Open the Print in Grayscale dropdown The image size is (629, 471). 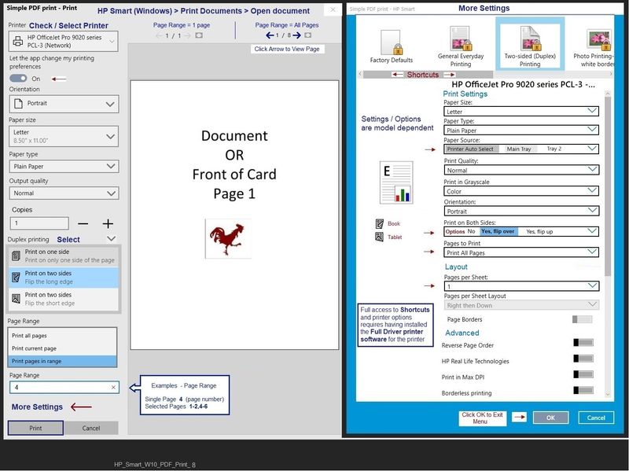coord(521,191)
